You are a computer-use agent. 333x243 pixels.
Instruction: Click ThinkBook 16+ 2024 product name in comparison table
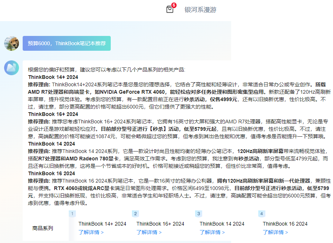click(x=160, y=224)
